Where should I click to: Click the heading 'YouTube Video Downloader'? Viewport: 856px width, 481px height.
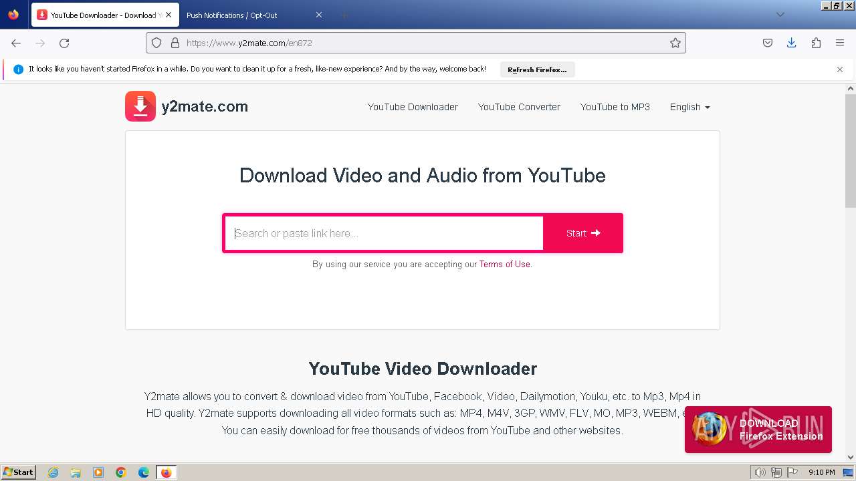423,369
